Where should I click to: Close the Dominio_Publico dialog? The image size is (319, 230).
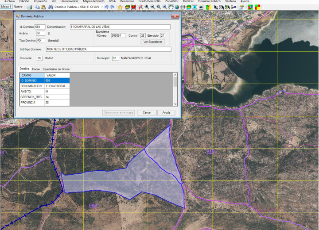pyautogui.click(x=175, y=16)
